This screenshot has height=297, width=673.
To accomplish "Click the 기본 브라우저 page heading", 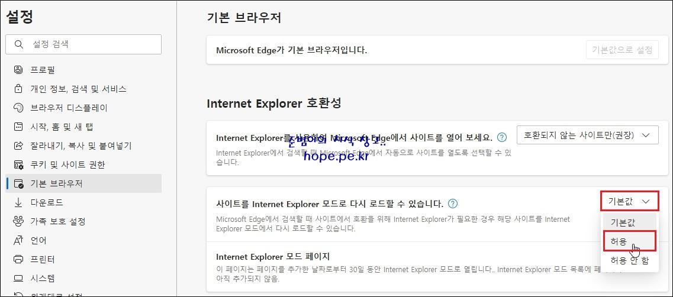I will (x=244, y=18).
